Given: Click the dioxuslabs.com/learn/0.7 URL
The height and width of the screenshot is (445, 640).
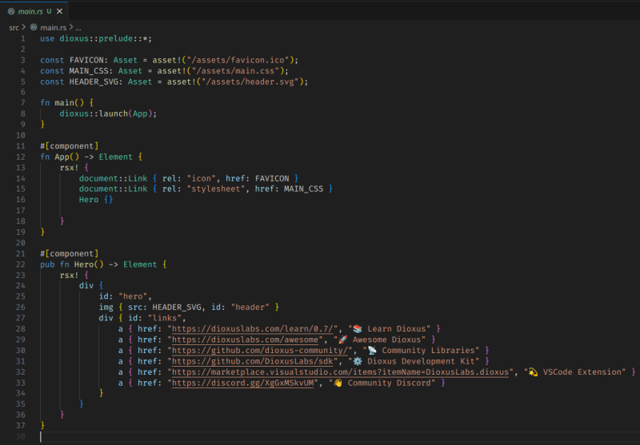Looking at the screenshot, I should (258, 328).
